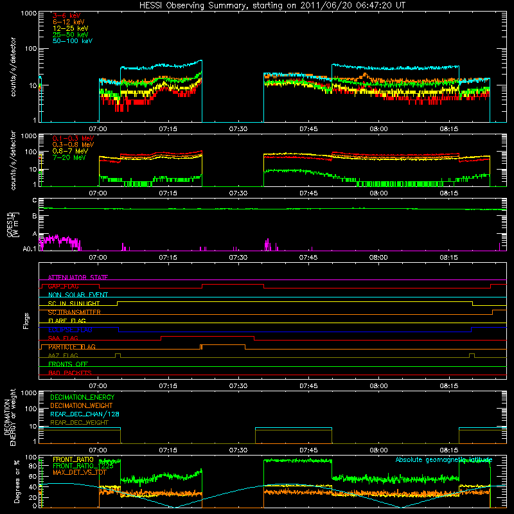This screenshot has width=514, height=514.
Task: Click the 0.8-7 MeV legend entry
Action: [x=70, y=151]
